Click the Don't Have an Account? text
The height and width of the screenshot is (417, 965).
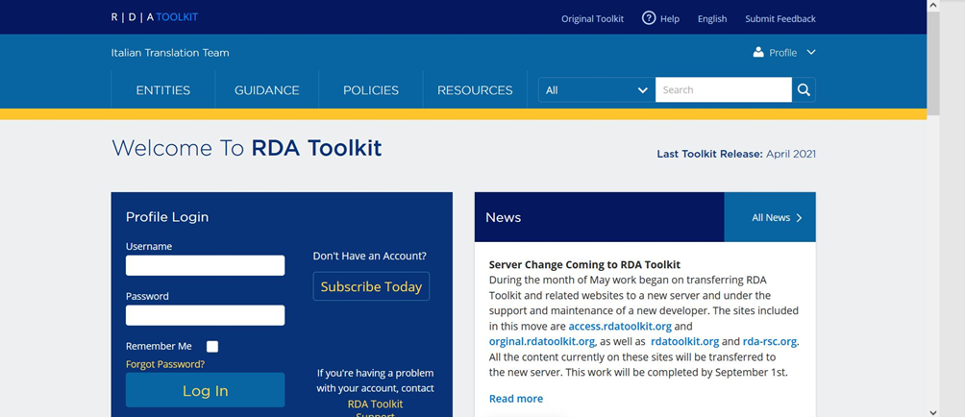click(369, 256)
